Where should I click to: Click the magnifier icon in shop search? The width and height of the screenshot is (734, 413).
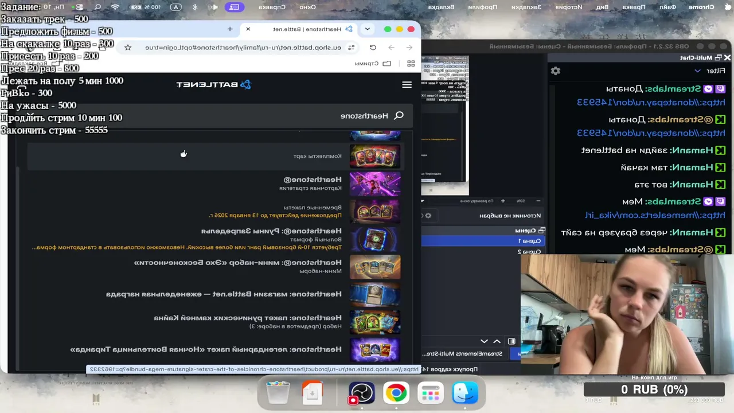point(399,116)
